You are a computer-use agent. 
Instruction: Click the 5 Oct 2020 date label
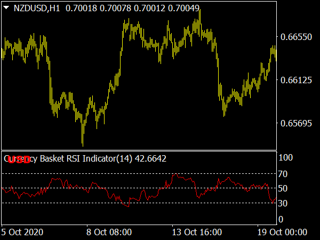tap(22, 232)
